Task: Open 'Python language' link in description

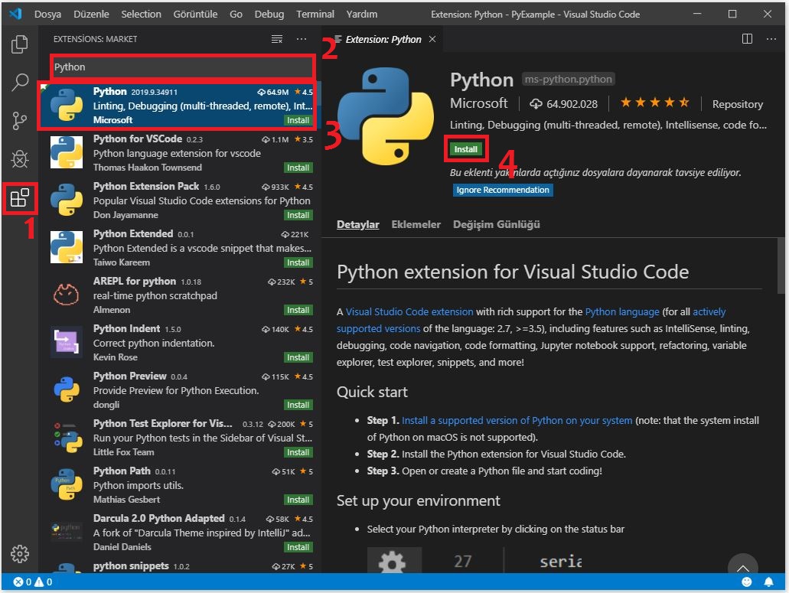Action: click(622, 312)
